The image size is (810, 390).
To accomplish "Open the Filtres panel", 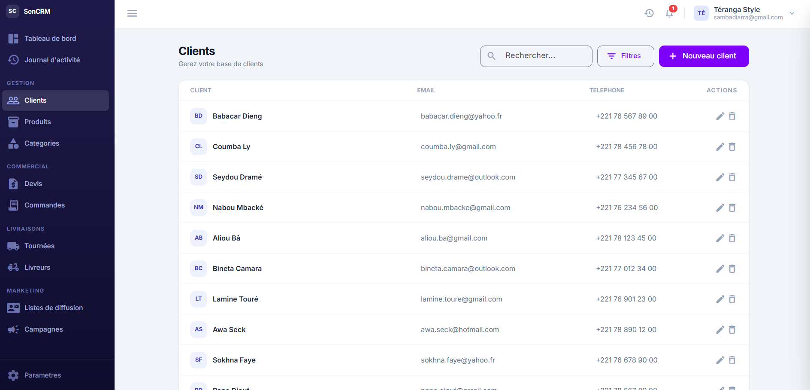I will pos(626,56).
